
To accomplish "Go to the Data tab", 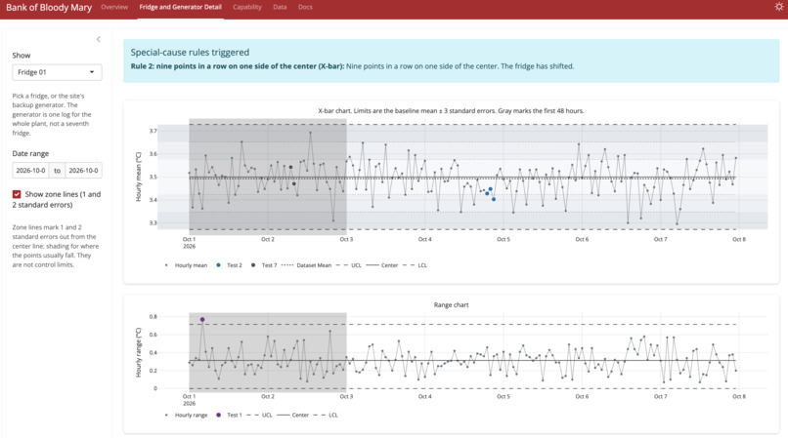I will coord(280,7).
